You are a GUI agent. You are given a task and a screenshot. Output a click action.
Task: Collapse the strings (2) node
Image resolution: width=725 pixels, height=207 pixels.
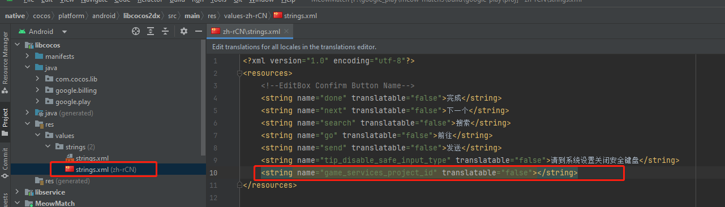48,146
